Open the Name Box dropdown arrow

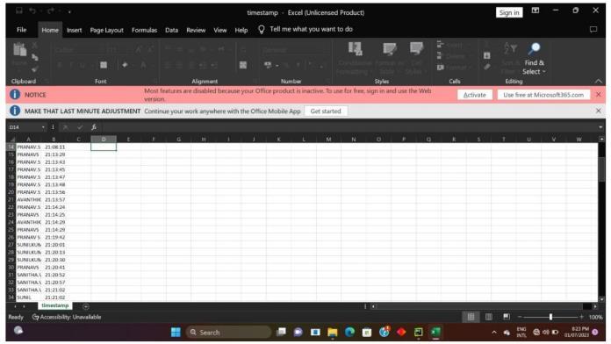43,127
